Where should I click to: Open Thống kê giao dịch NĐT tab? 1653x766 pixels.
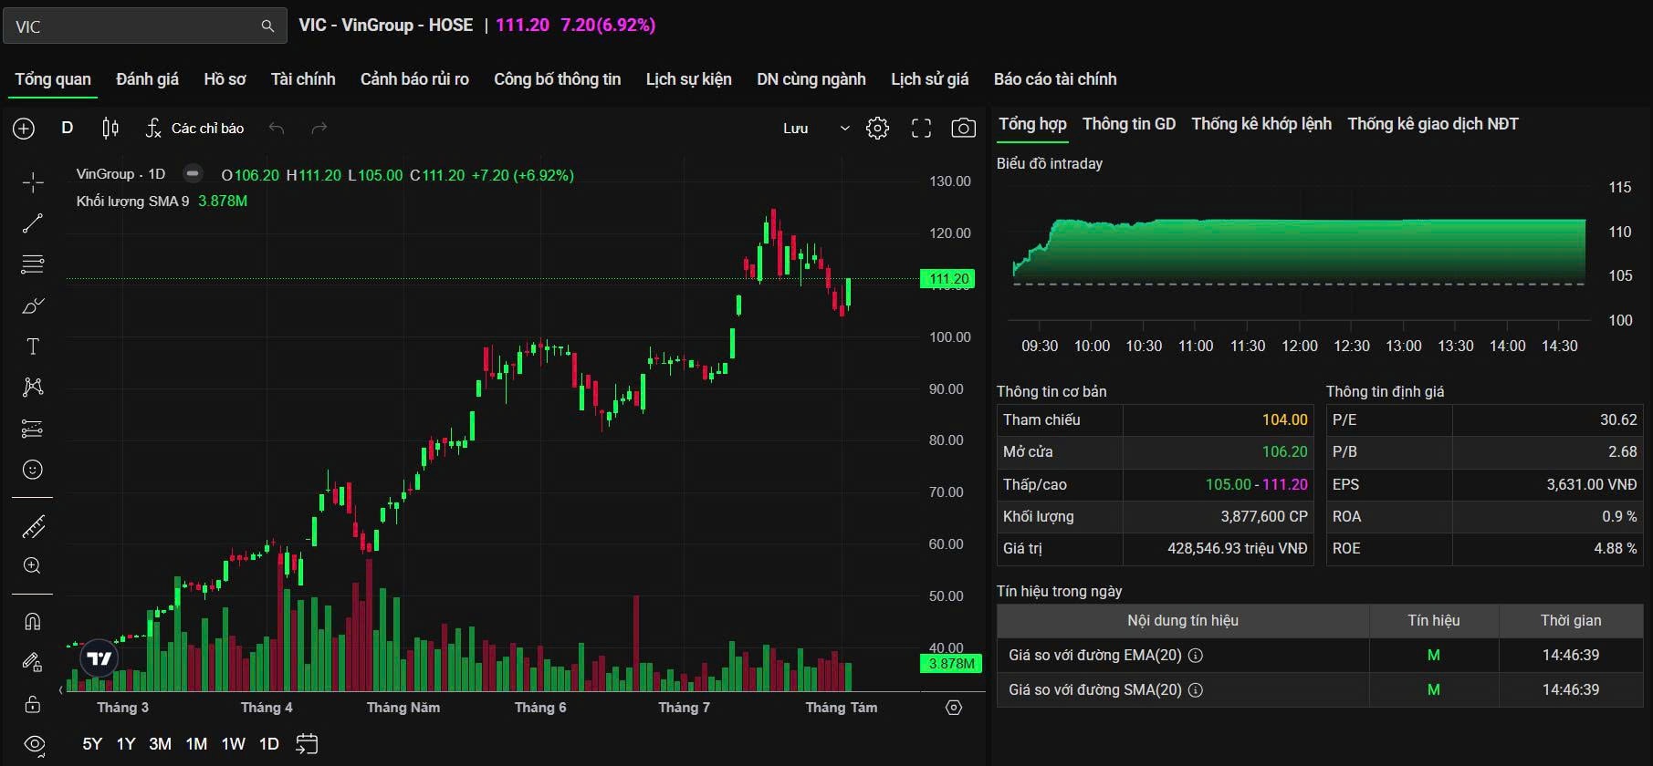1433,124
